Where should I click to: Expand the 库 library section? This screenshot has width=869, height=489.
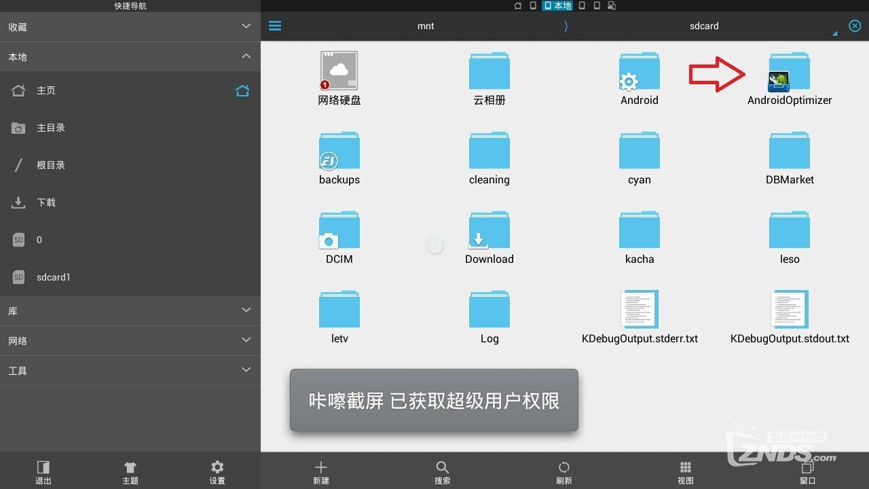130,310
